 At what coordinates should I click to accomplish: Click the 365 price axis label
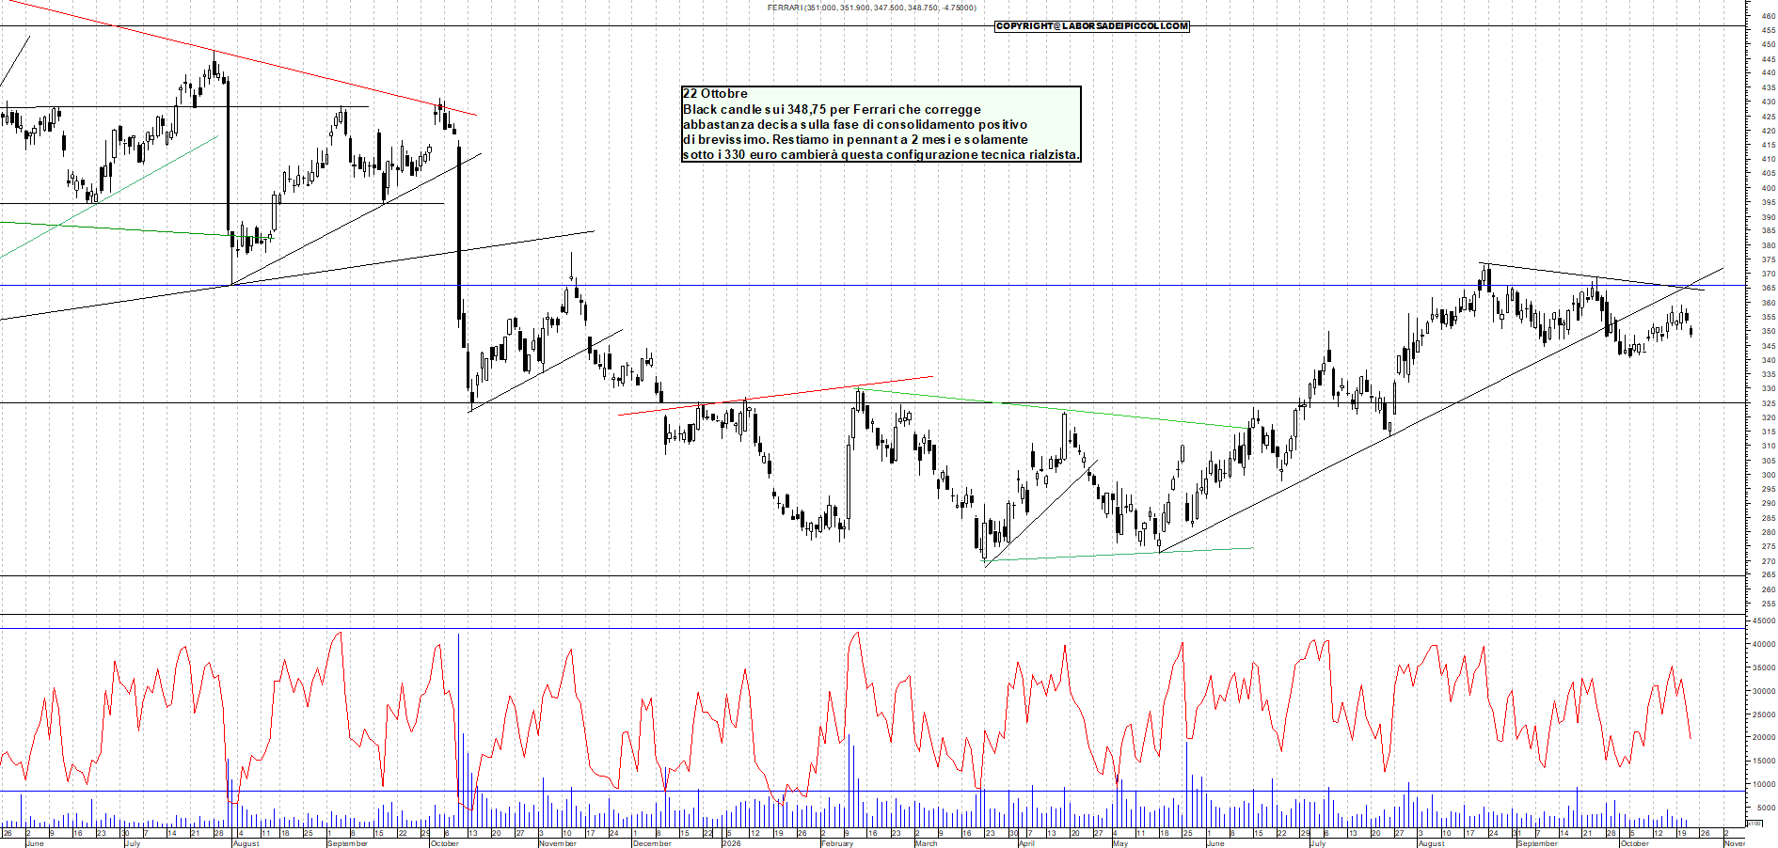[x=1768, y=289]
